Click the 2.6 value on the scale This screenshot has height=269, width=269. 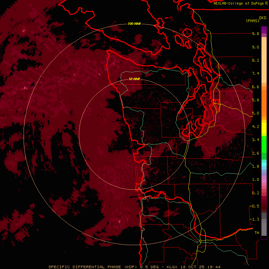256,153
